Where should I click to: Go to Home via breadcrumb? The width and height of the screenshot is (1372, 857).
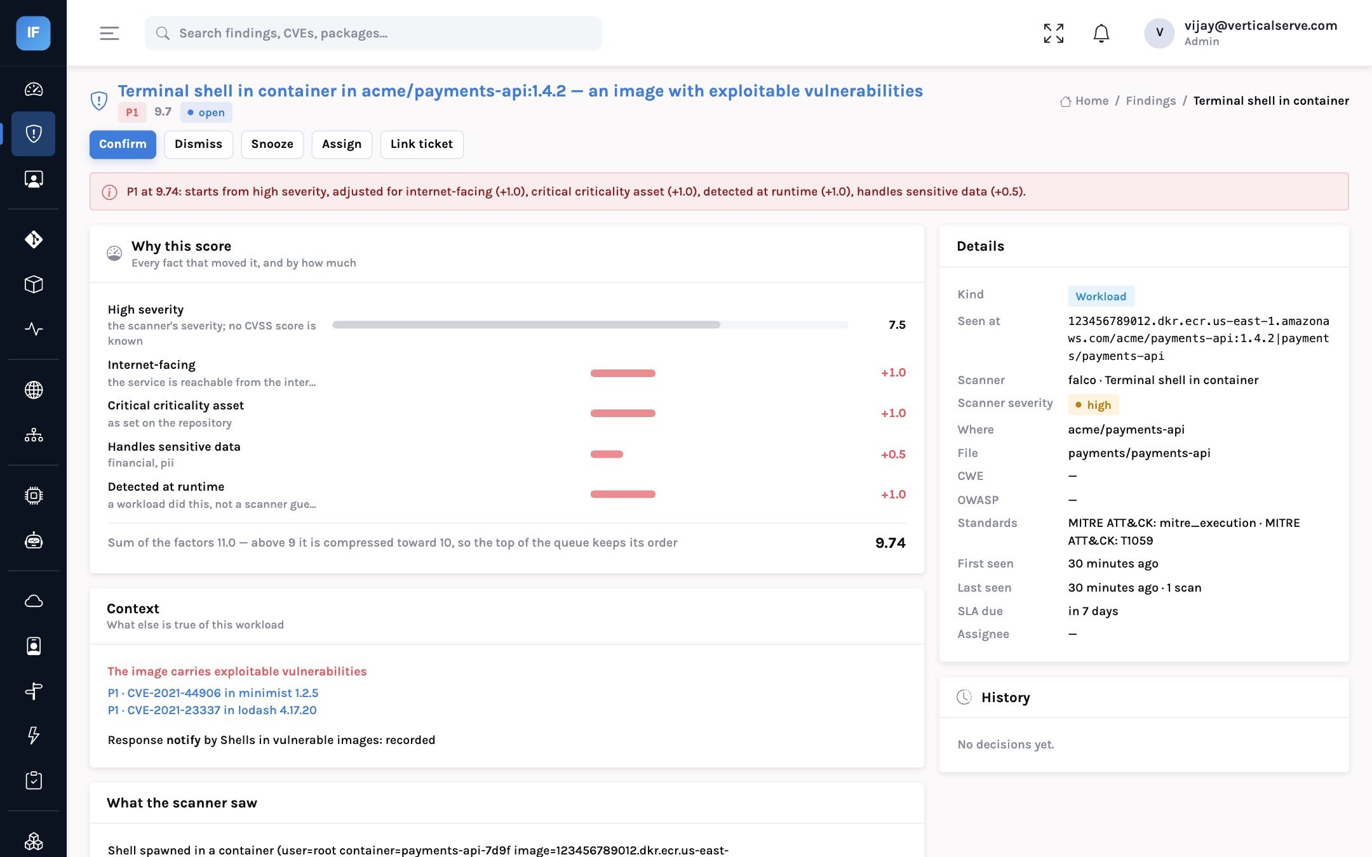click(x=1092, y=101)
